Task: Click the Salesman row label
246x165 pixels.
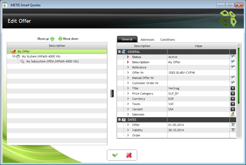Action: [138, 114]
